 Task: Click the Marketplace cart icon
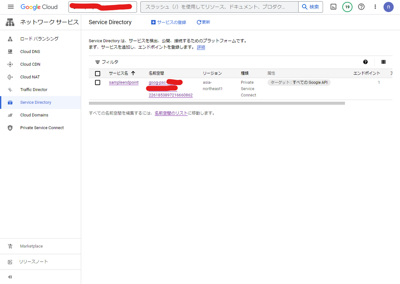tap(10, 246)
